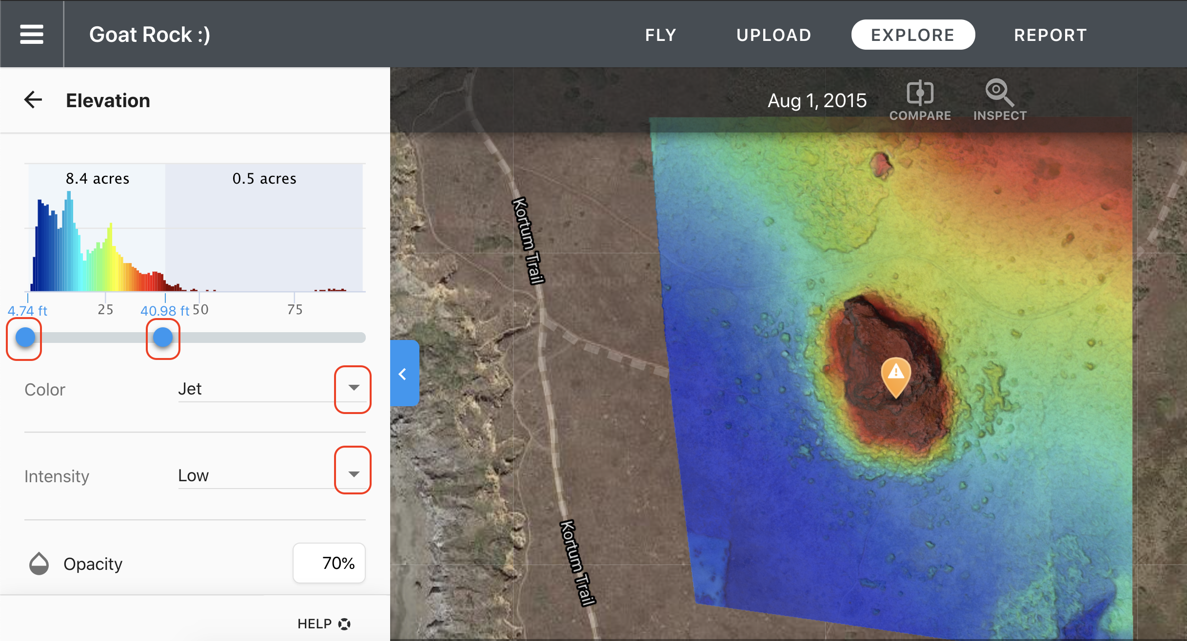Switch to the UPLOAD tab
The width and height of the screenshot is (1187, 641).
click(774, 35)
